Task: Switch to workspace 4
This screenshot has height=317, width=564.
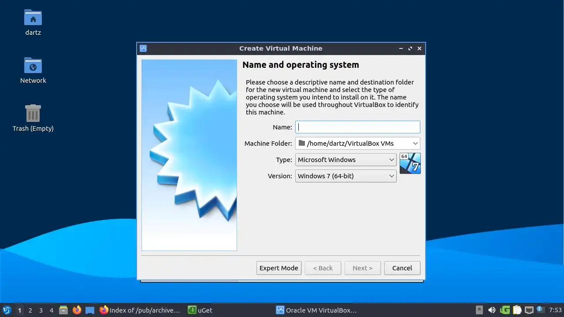Action: [x=51, y=310]
